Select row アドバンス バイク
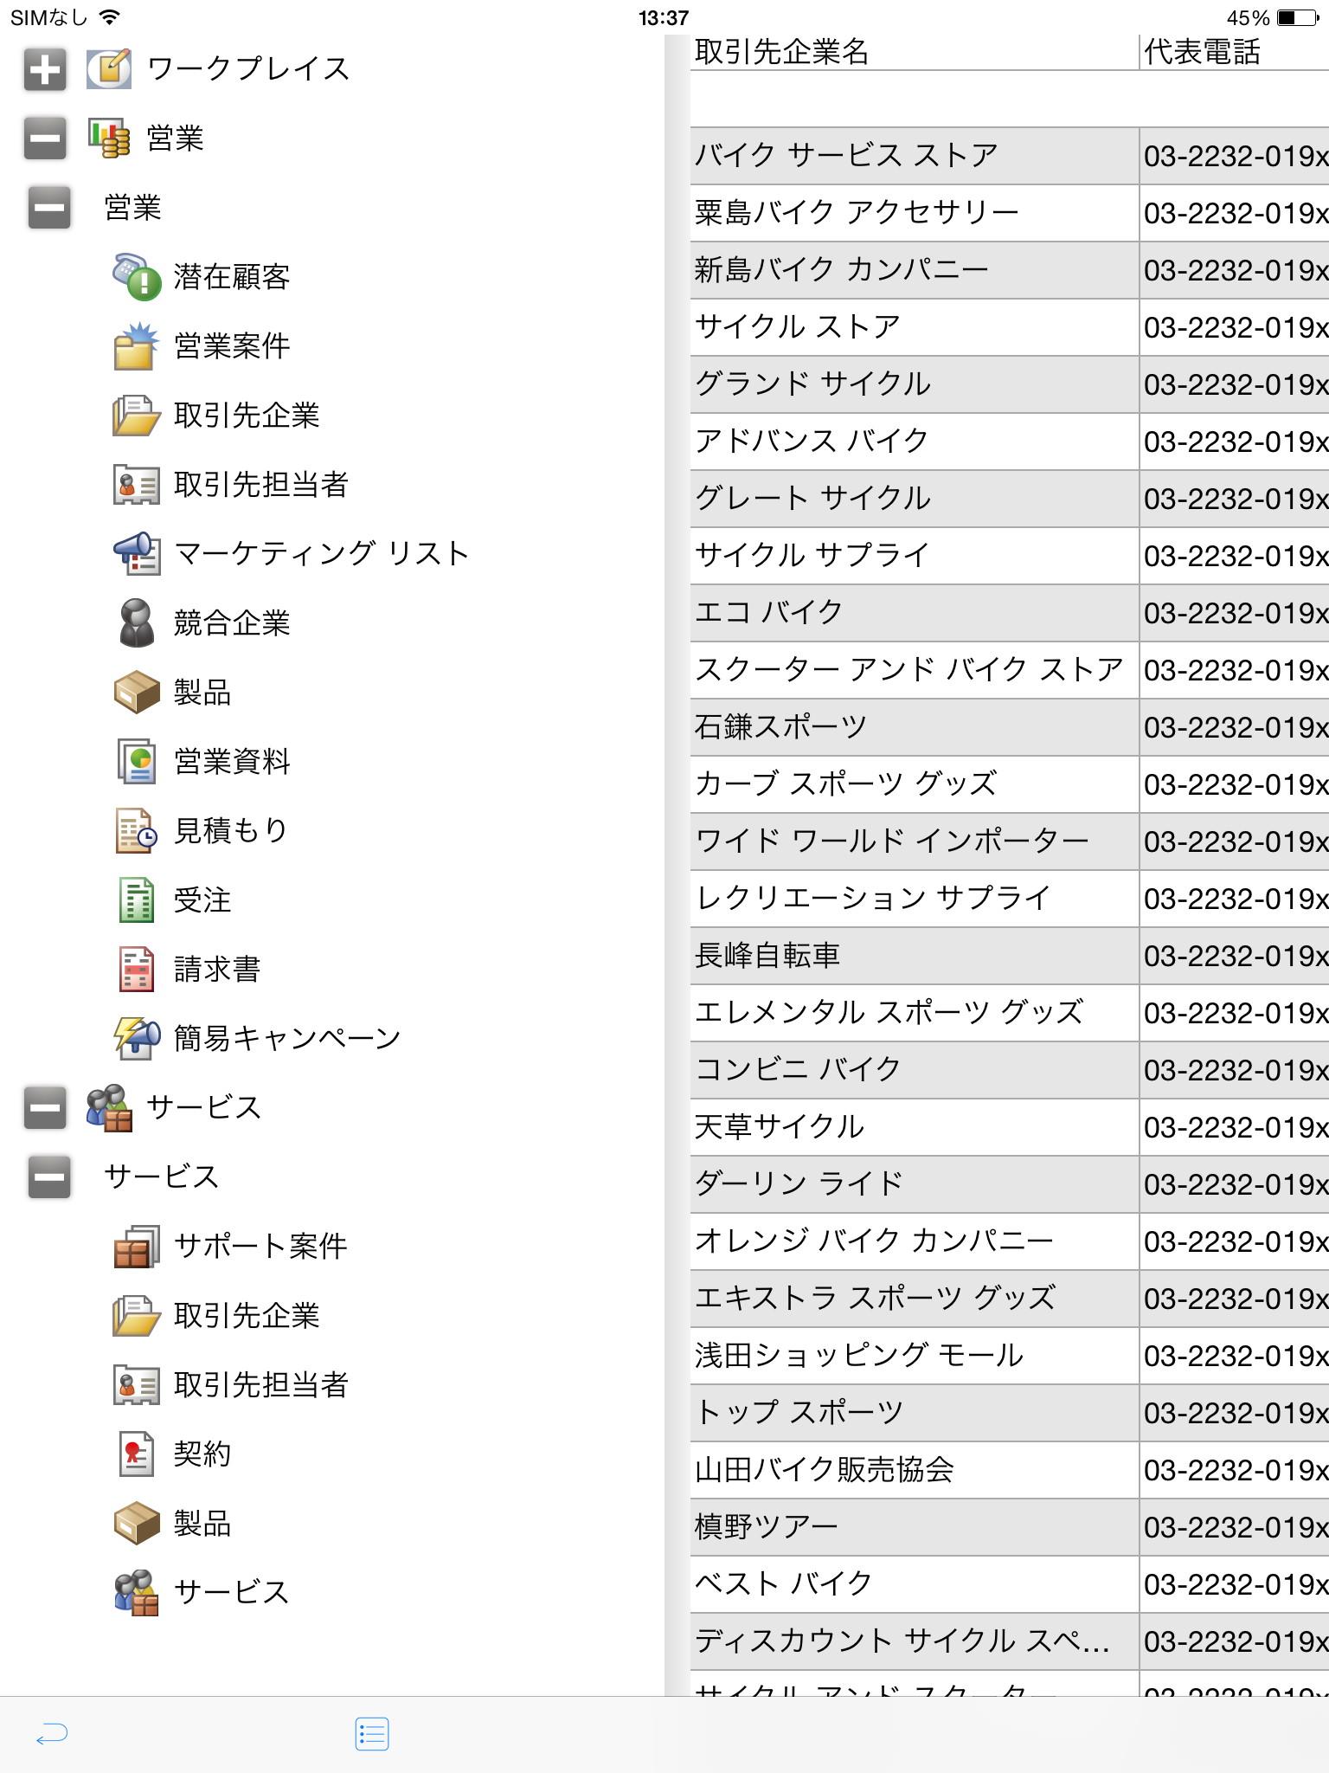 coord(1010,442)
